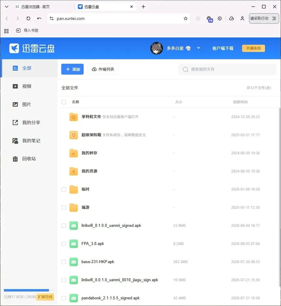The height and width of the screenshot is (306, 281).
Task: Go back to previous page
Action: [7, 18]
